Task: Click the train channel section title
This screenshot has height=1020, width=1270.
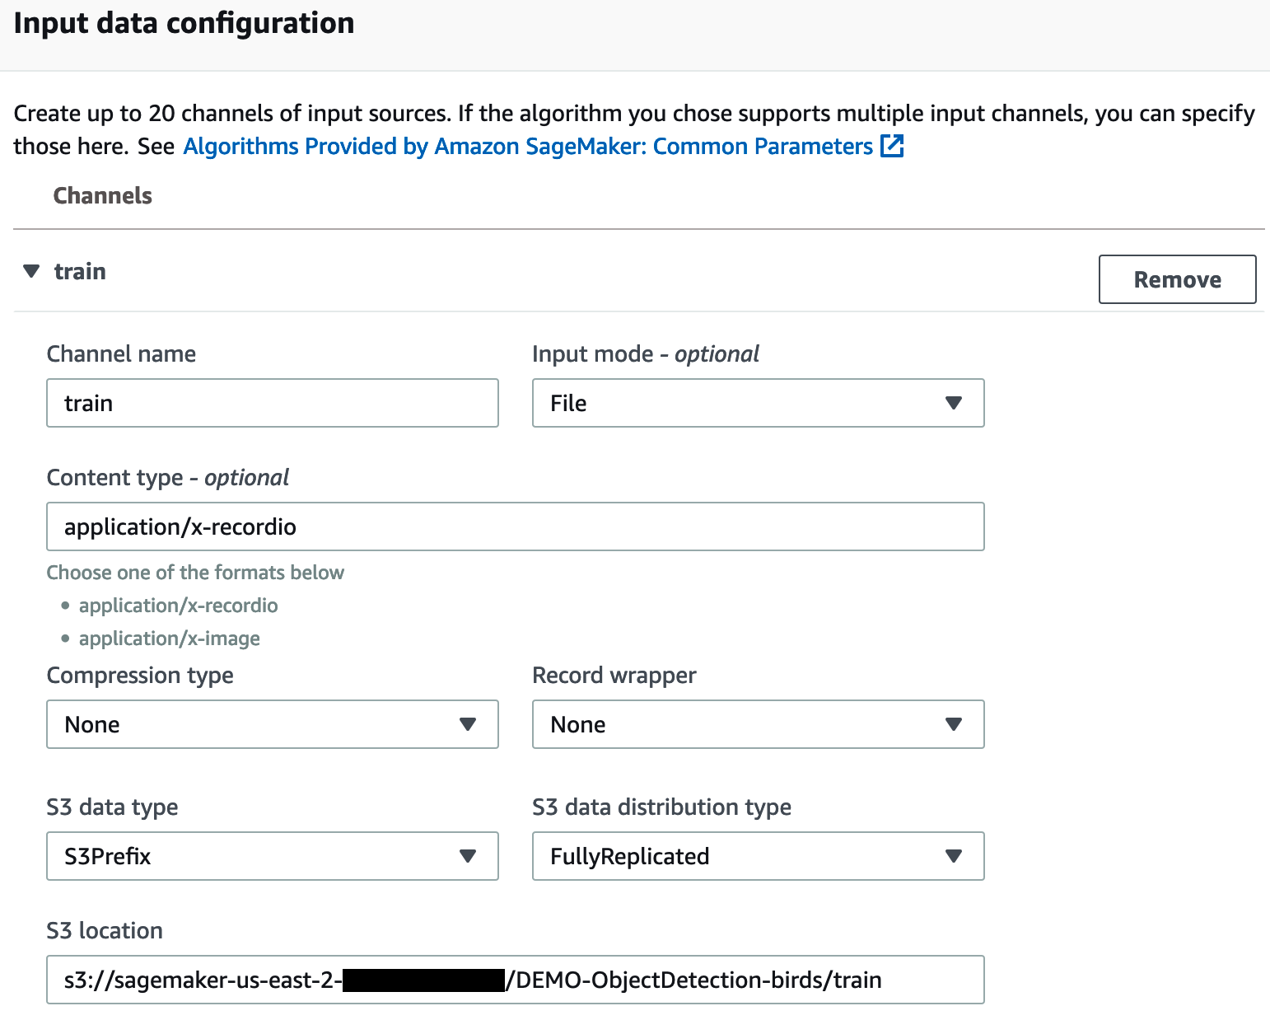Action: pos(80,271)
